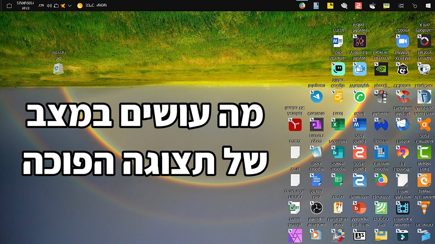Select the XTREME GAMING desktop icon
435x244 pixels.
[402, 69]
